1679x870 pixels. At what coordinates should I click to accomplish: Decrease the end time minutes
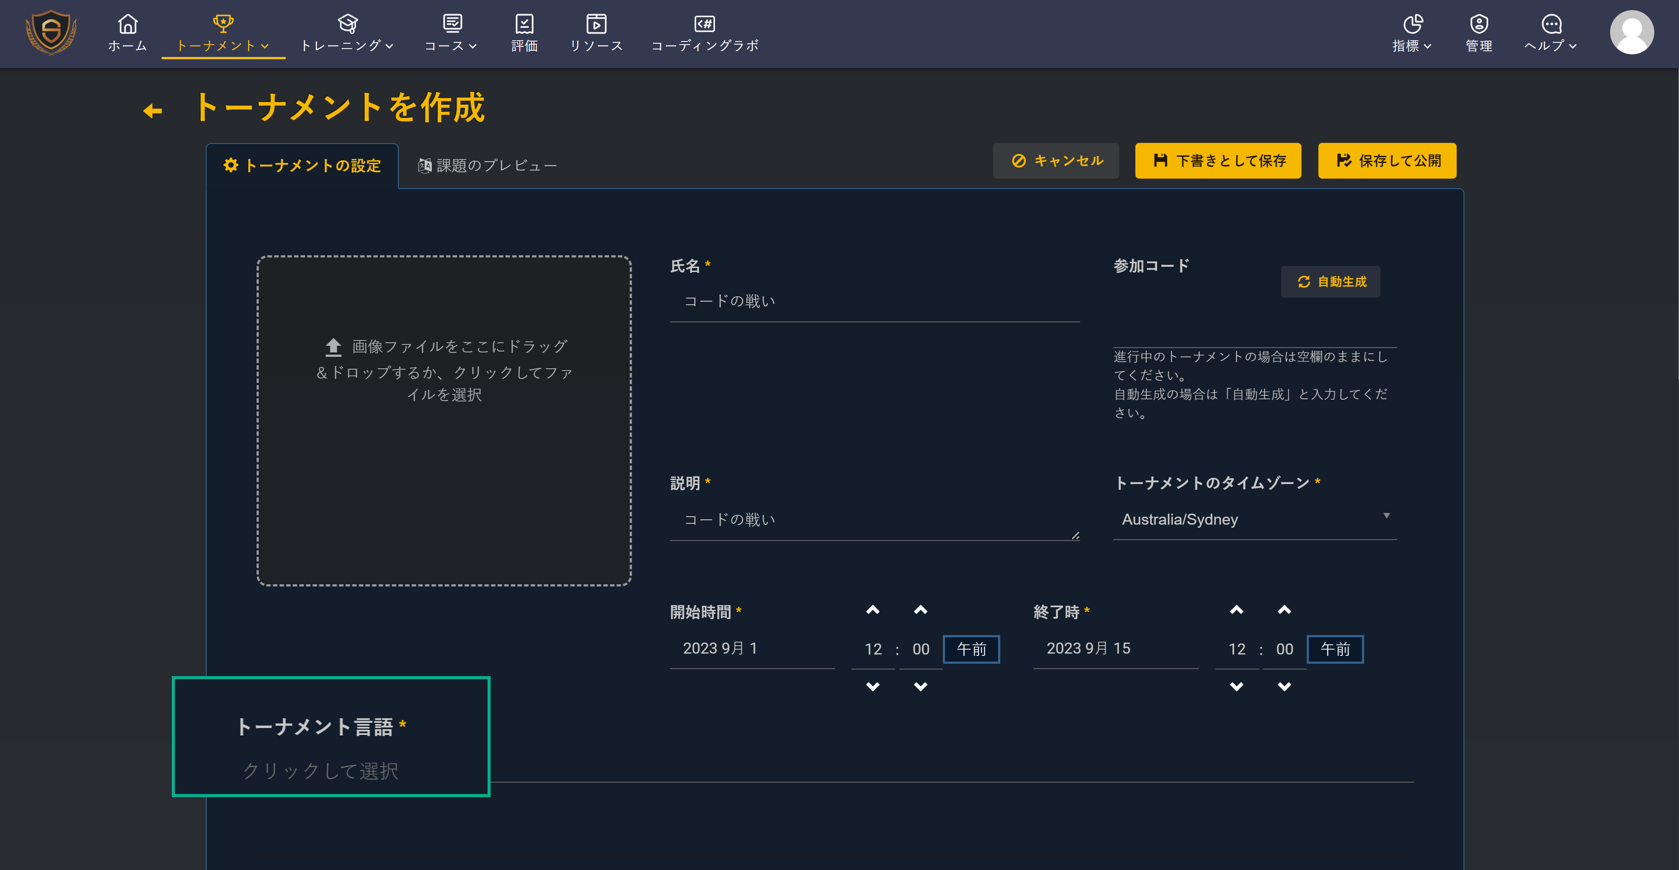point(1284,686)
